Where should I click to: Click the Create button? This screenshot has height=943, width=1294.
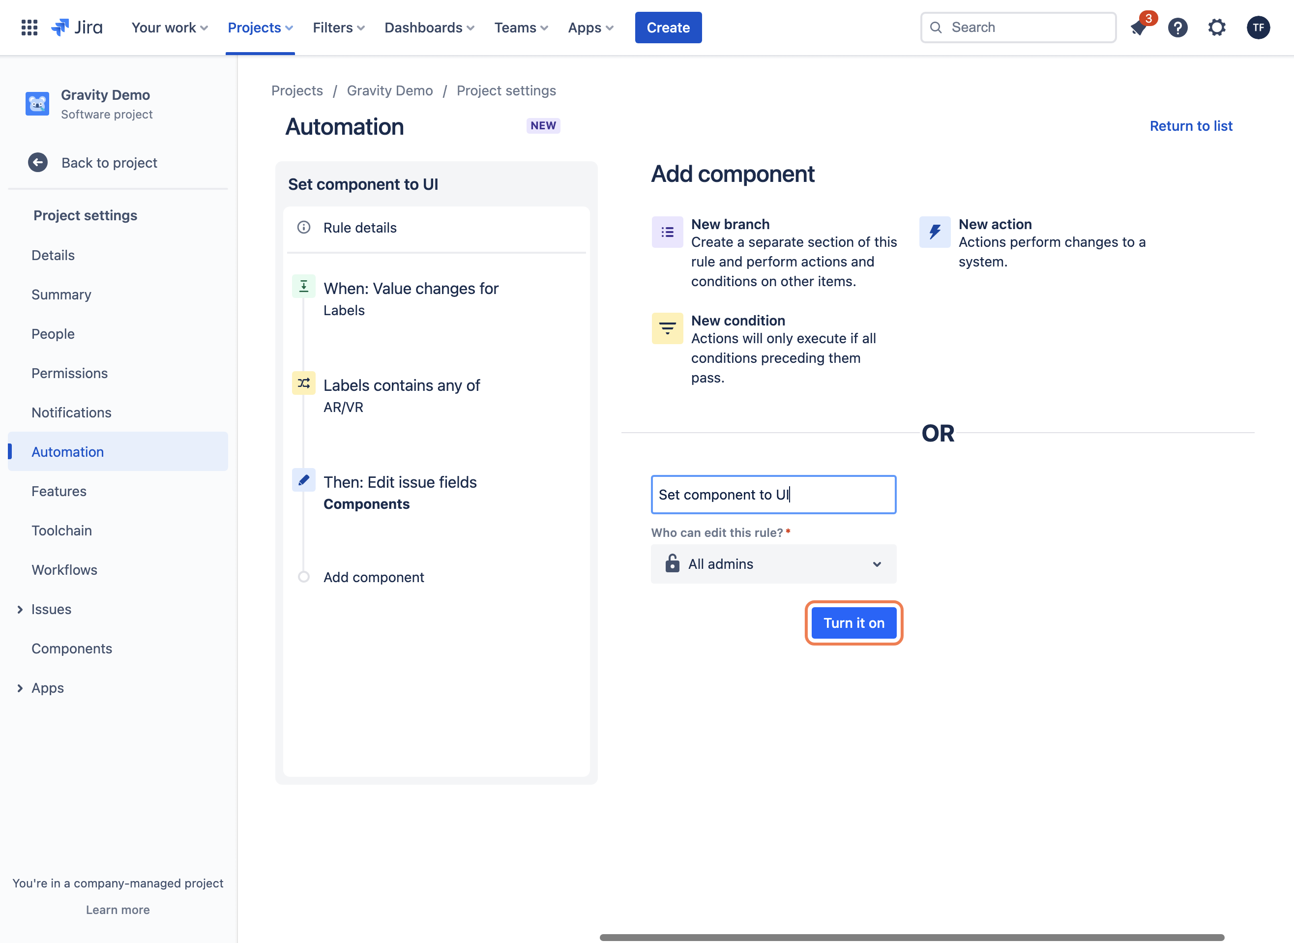(669, 28)
